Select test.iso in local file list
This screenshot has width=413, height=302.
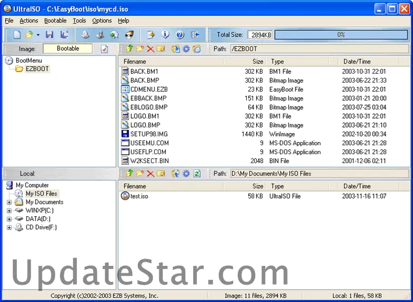(139, 196)
